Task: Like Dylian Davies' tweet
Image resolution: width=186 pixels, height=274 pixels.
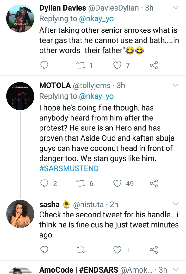Action: click(117, 65)
